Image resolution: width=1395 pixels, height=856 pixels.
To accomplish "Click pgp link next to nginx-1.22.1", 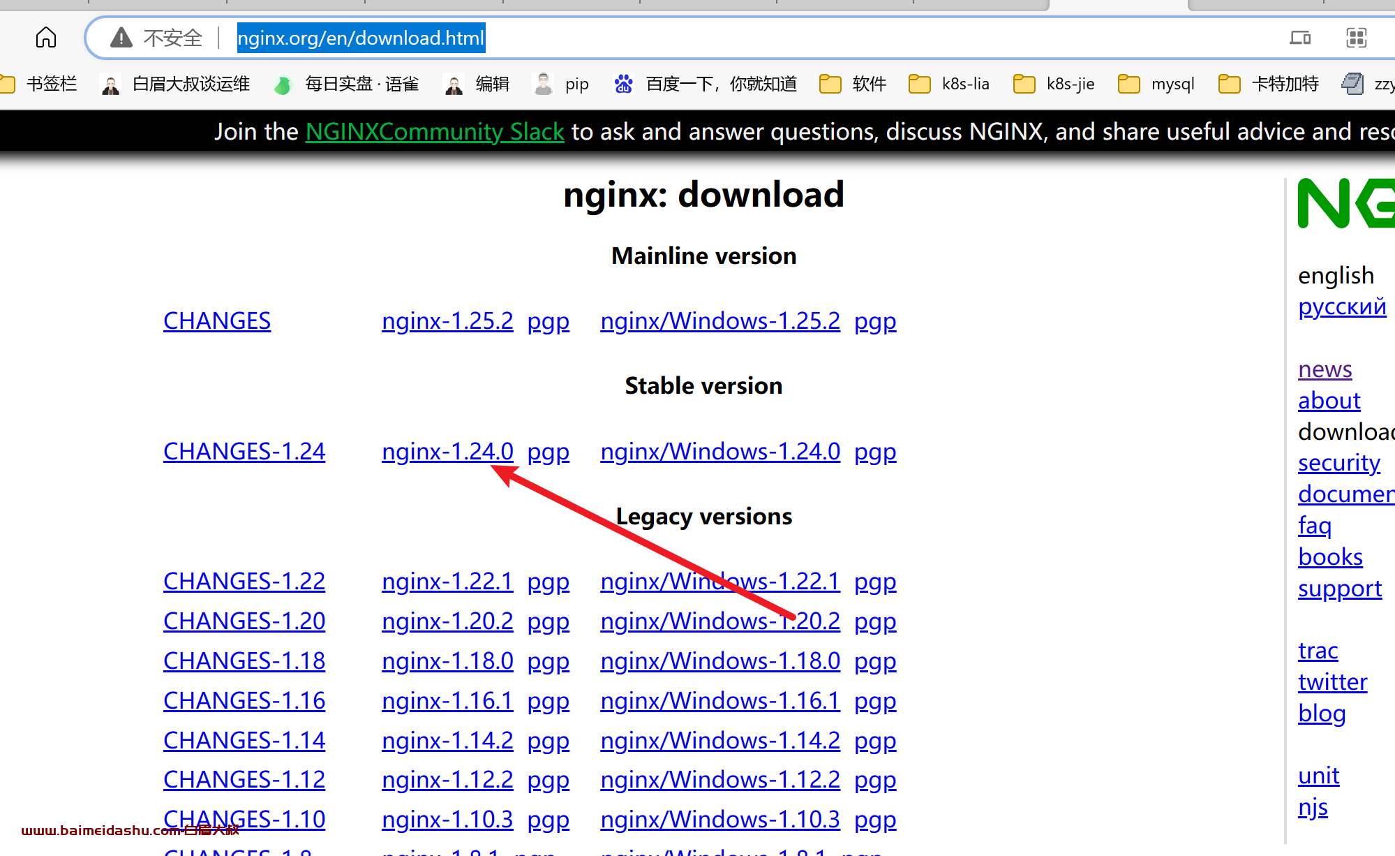I will pos(549,582).
